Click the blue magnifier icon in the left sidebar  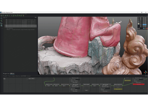[x=1, y=18]
